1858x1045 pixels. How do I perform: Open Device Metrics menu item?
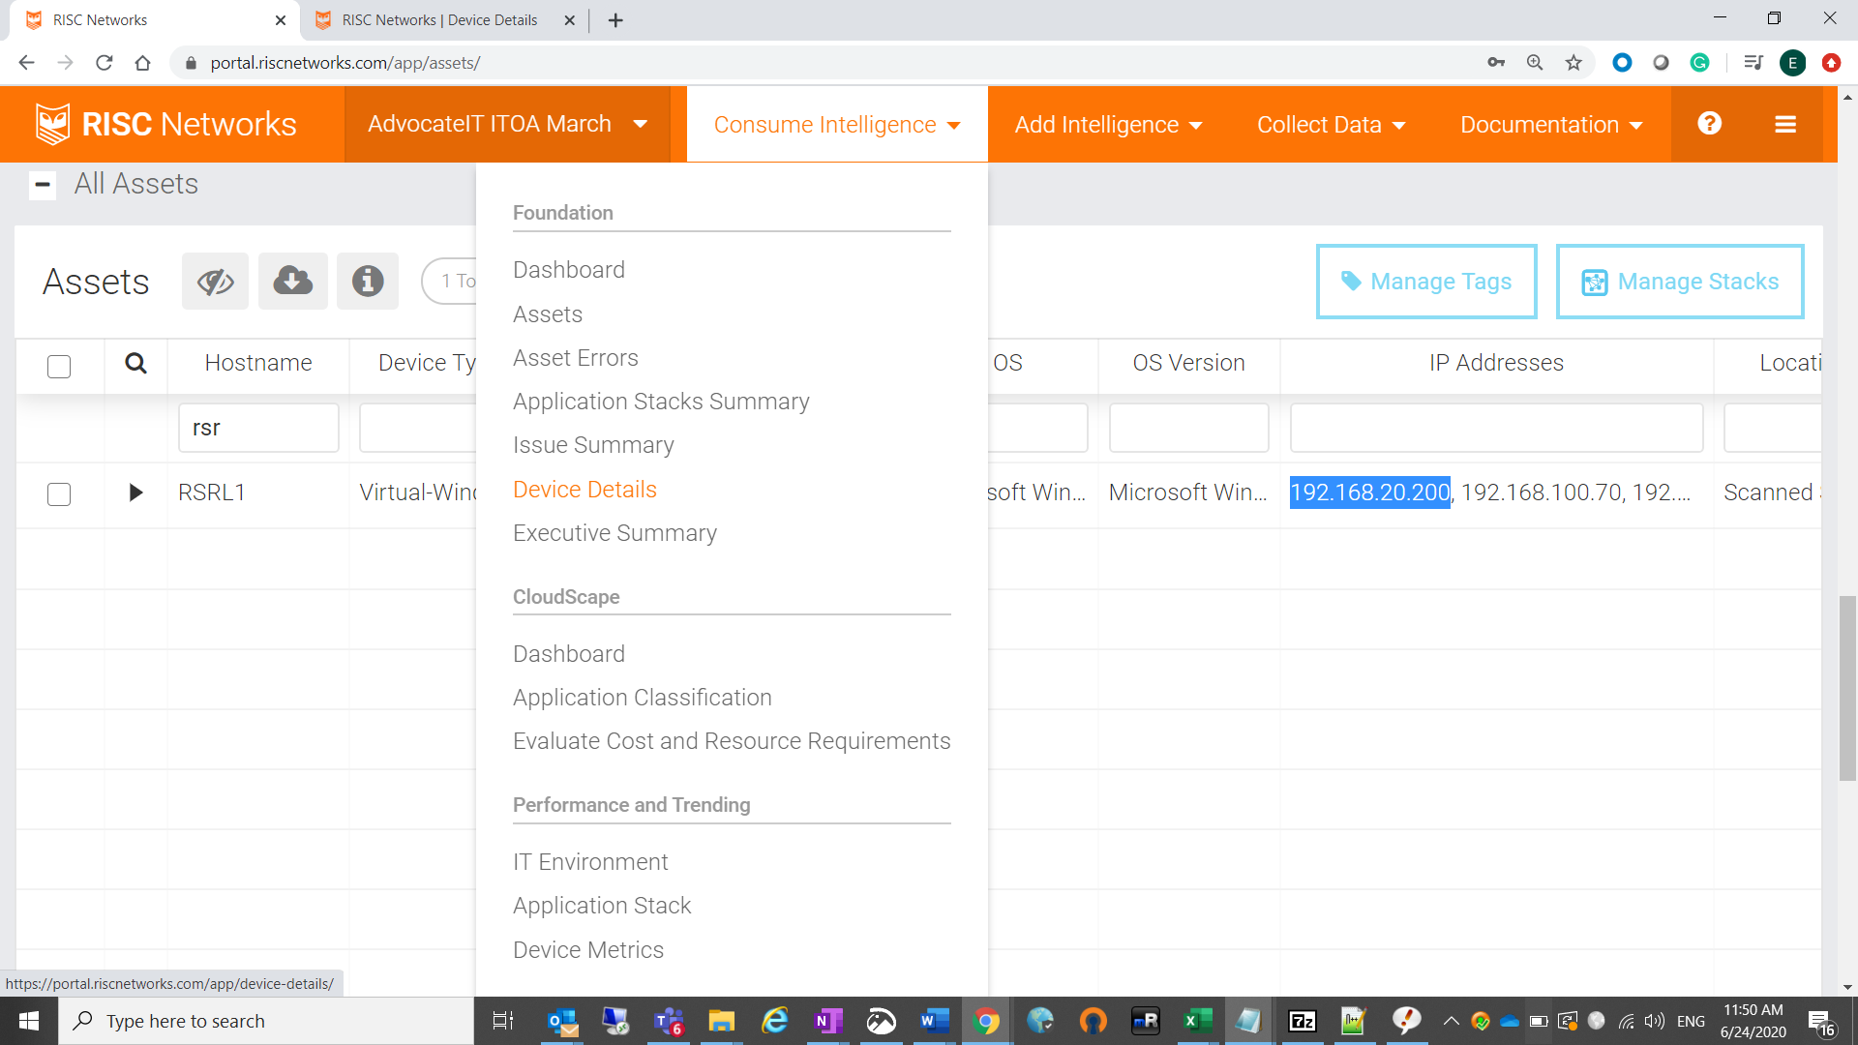588,950
